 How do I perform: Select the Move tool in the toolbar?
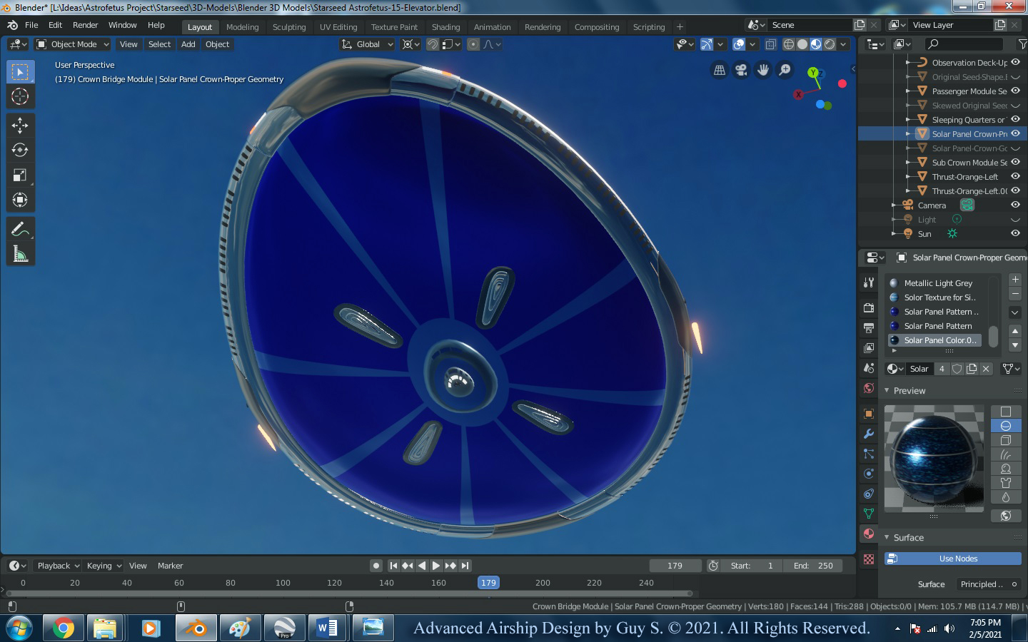point(20,126)
